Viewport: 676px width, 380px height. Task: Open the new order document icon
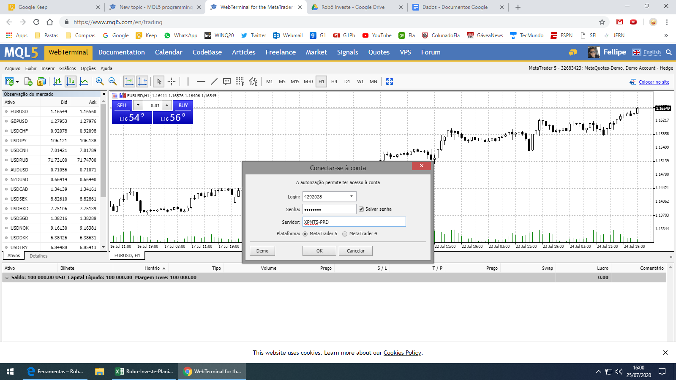click(28, 81)
